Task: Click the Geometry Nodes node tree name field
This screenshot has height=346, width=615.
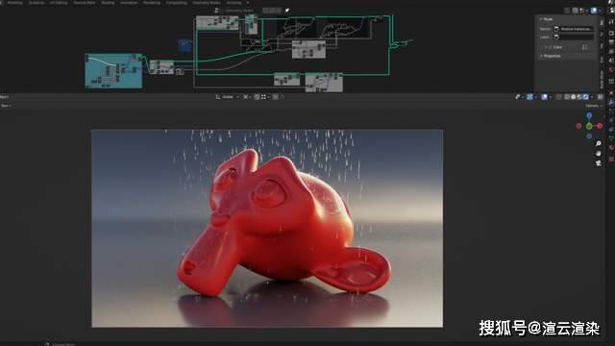Action: click(239, 11)
